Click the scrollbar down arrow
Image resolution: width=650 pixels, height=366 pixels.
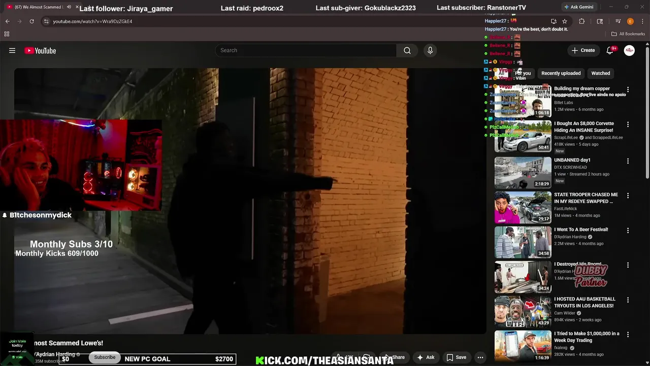pos(647,362)
